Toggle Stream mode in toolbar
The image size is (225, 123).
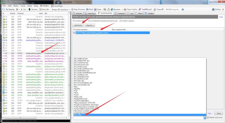(x=33, y=9)
